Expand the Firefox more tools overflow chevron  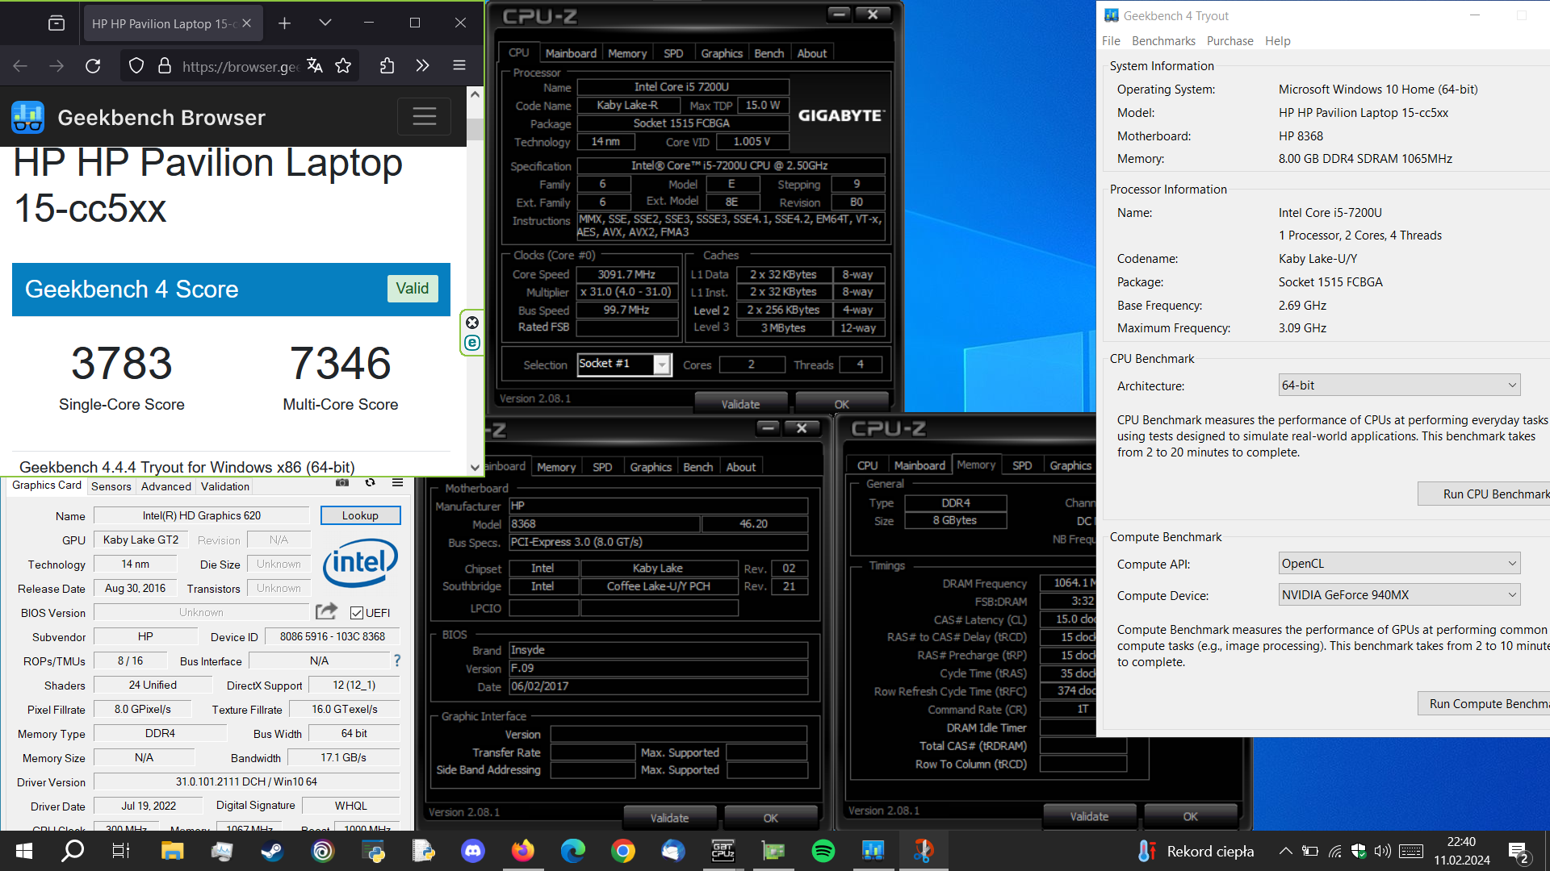422,66
